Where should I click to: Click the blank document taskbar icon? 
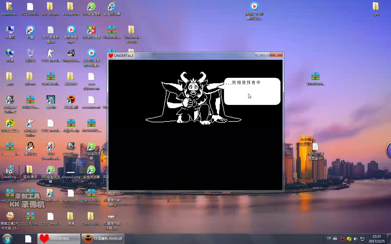click(x=28, y=239)
